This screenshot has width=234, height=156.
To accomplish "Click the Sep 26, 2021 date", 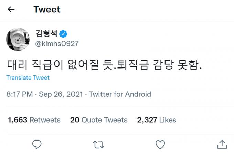I will pos(61,94).
